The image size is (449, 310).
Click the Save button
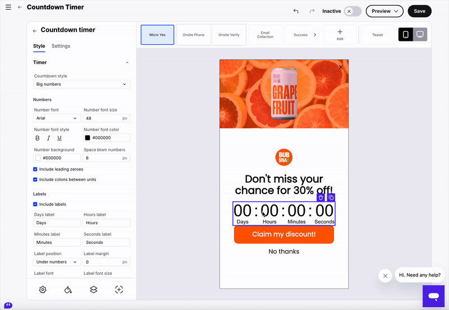[x=419, y=11]
